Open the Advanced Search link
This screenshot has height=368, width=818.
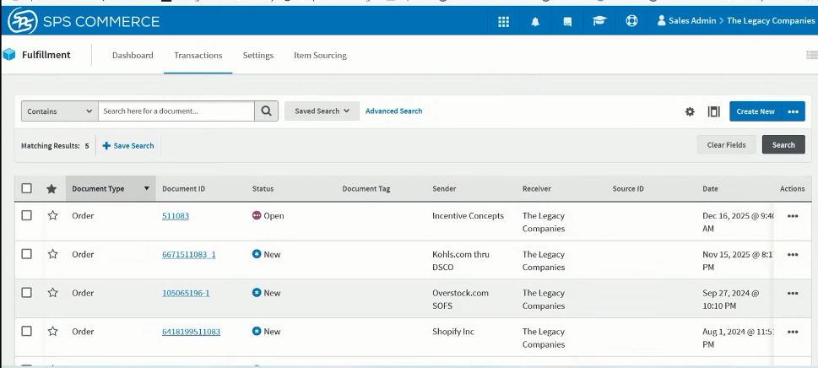394,111
